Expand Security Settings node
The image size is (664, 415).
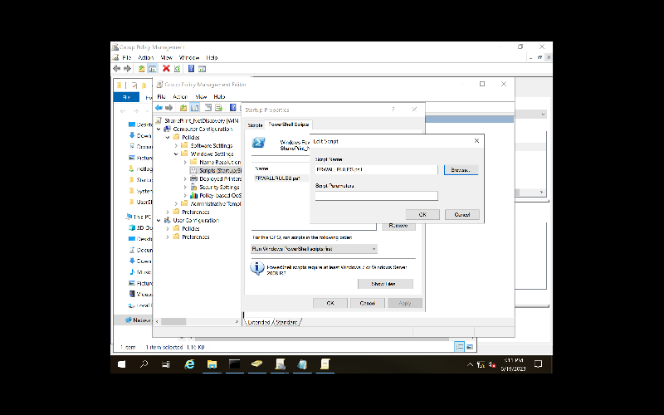click(185, 188)
